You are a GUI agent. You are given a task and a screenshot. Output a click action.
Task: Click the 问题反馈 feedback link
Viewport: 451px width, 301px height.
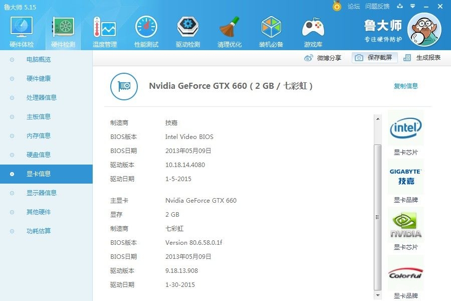point(377,7)
